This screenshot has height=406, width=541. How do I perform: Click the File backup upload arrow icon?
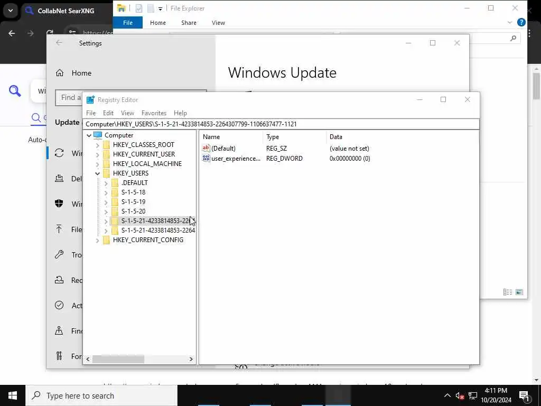click(59, 229)
